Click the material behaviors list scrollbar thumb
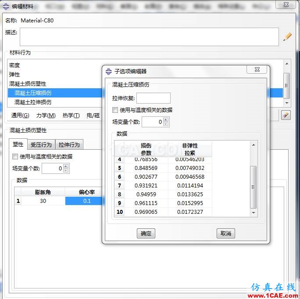This screenshot has height=299, width=300. 286,86
